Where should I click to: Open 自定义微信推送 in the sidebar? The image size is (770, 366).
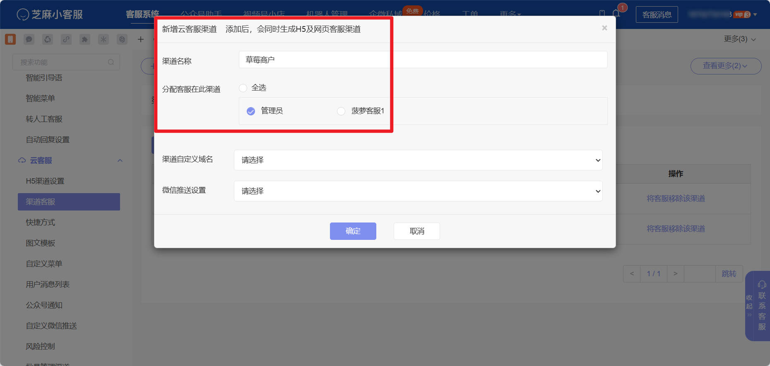point(51,326)
